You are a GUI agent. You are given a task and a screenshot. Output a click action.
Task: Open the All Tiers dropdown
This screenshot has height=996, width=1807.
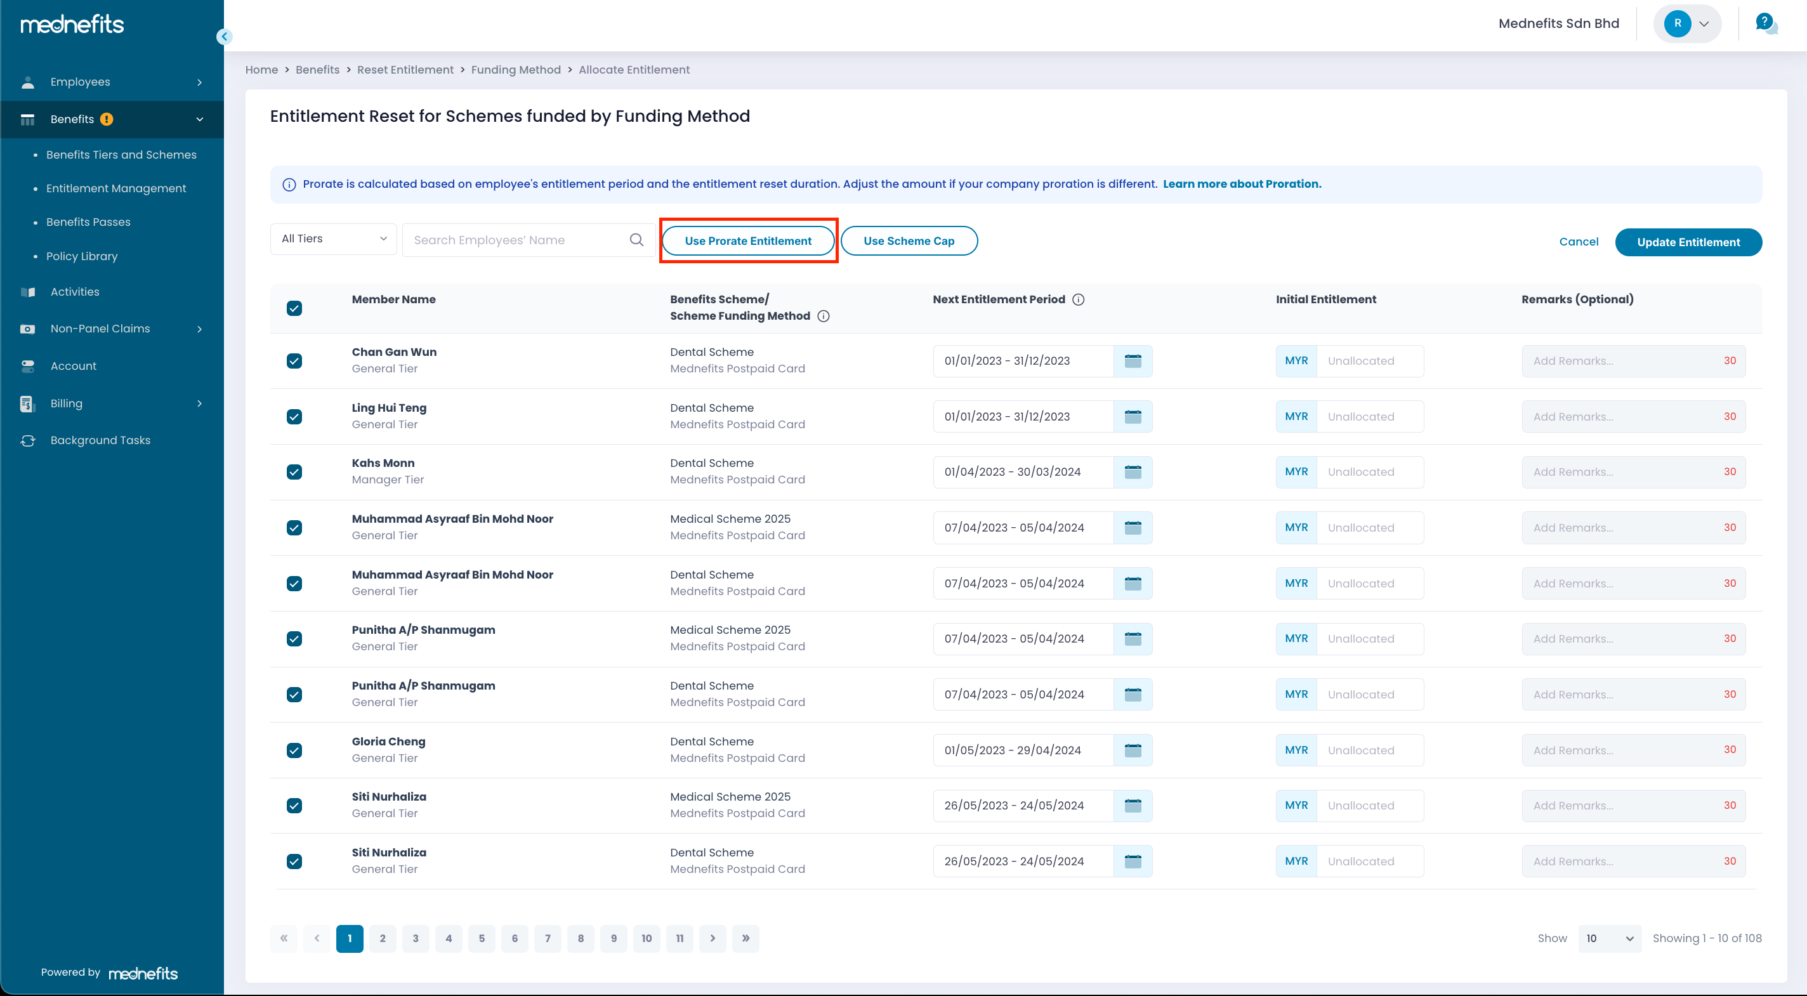click(x=333, y=239)
